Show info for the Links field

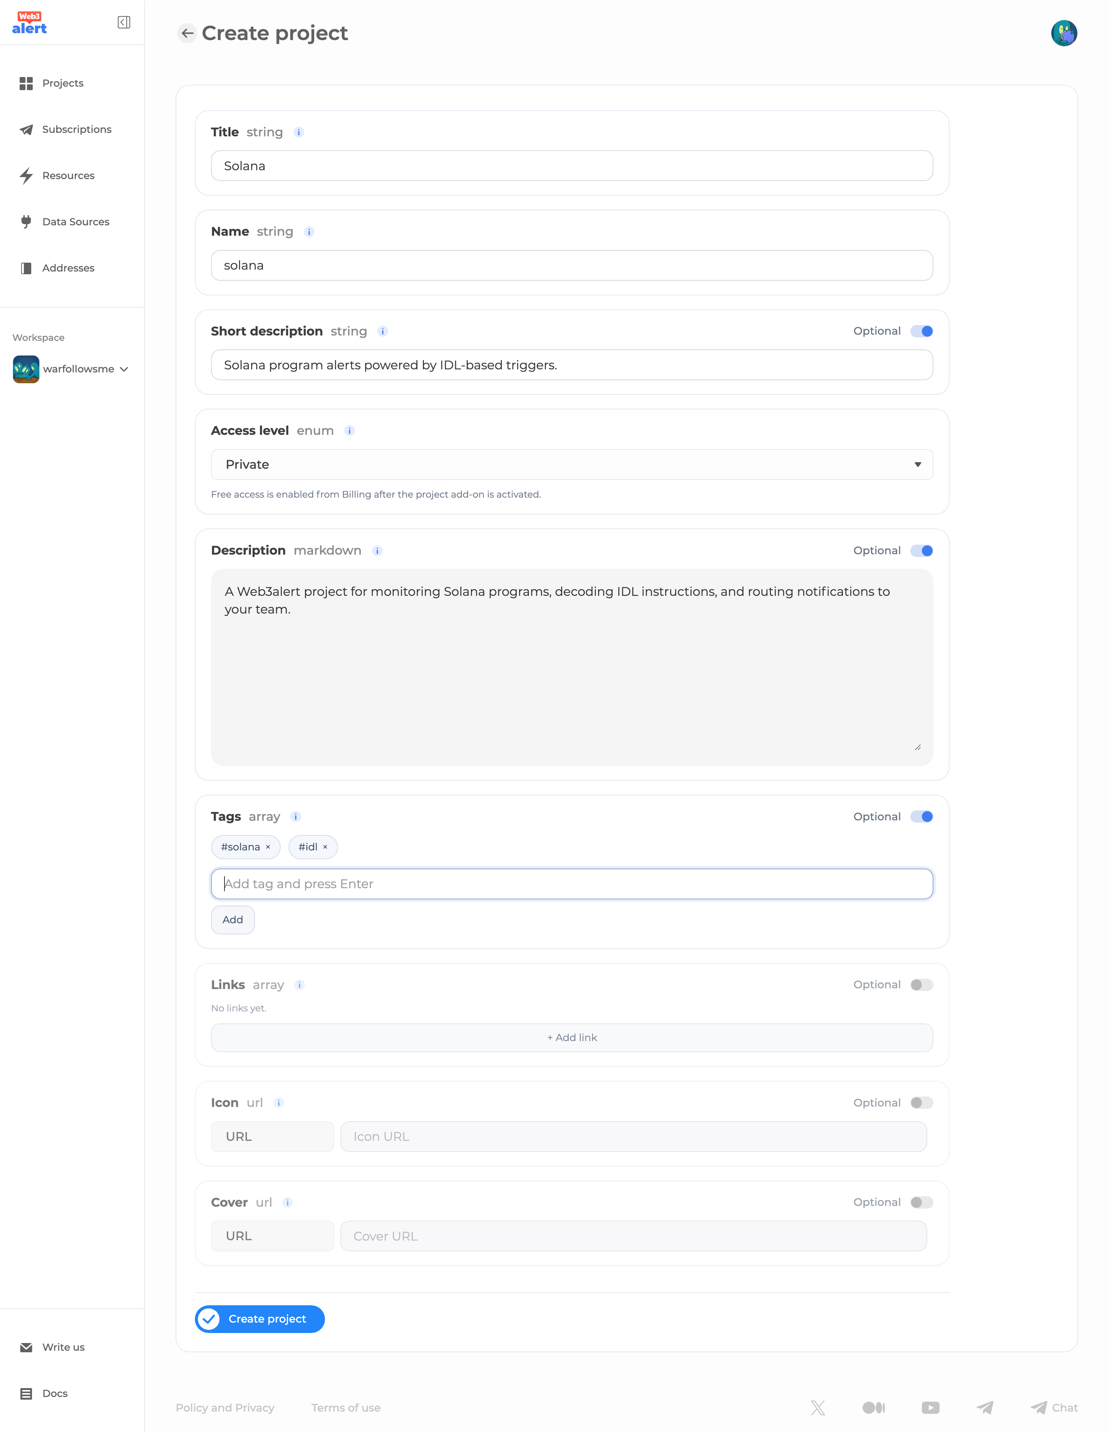(300, 986)
